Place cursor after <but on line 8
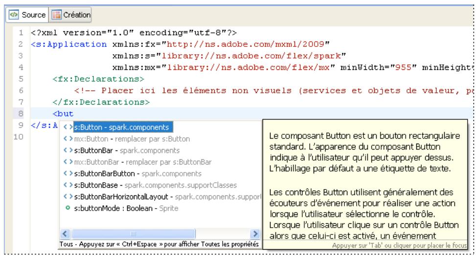 click(x=74, y=114)
